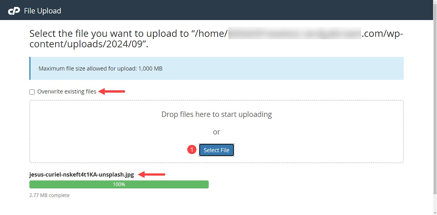The image size is (437, 215).
Task: Click the red arrow beside the filename
Action: [152, 174]
